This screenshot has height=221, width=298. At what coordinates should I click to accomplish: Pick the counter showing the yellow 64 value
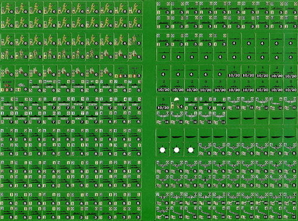21,86
